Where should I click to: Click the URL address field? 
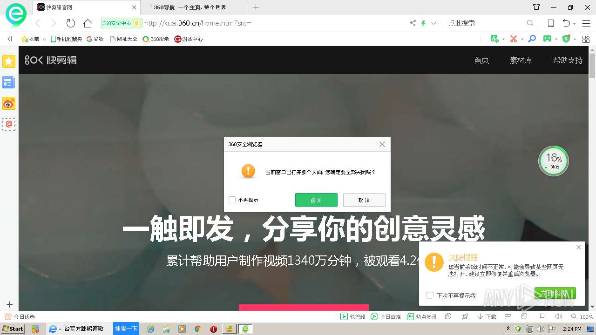click(x=275, y=23)
